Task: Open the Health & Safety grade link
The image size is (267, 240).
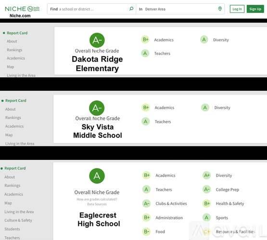Action: [230, 204]
